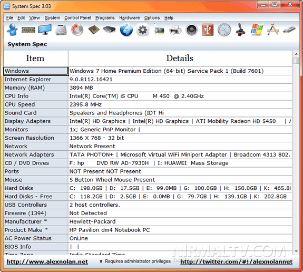Open the File menu
Viewport: 303px width, 272px height.
tap(9, 18)
